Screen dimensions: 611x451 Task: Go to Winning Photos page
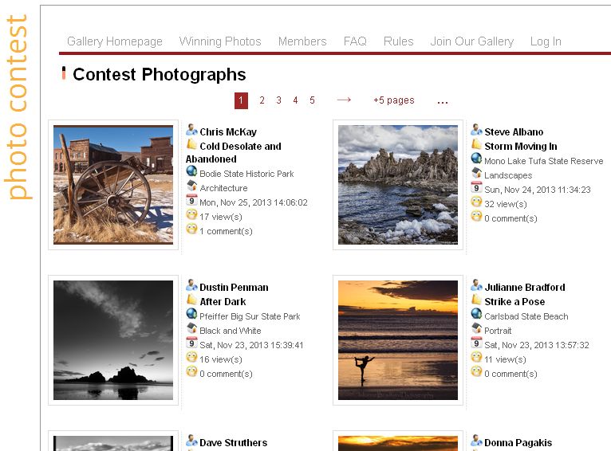[x=220, y=41]
